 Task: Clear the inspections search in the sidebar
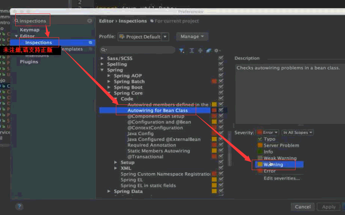(89, 21)
